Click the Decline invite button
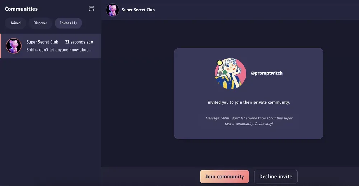359x186 pixels. (275, 176)
